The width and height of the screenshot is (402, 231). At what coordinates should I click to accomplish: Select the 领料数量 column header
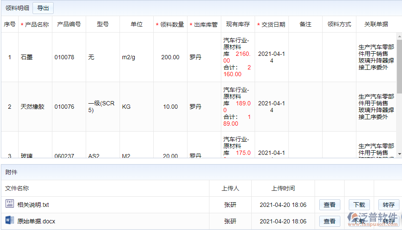170,25
